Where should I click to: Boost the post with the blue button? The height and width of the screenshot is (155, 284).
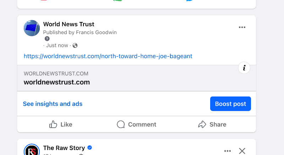pos(230,104)
